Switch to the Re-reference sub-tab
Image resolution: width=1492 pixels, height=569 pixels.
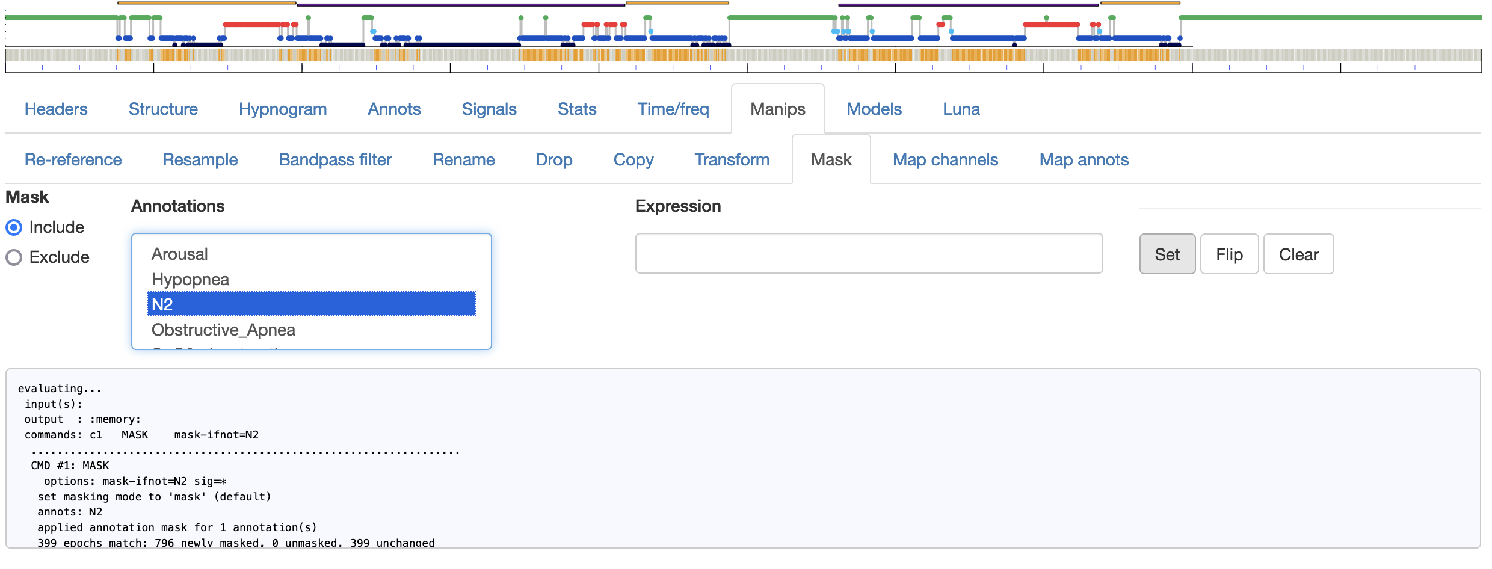(73, 159)
